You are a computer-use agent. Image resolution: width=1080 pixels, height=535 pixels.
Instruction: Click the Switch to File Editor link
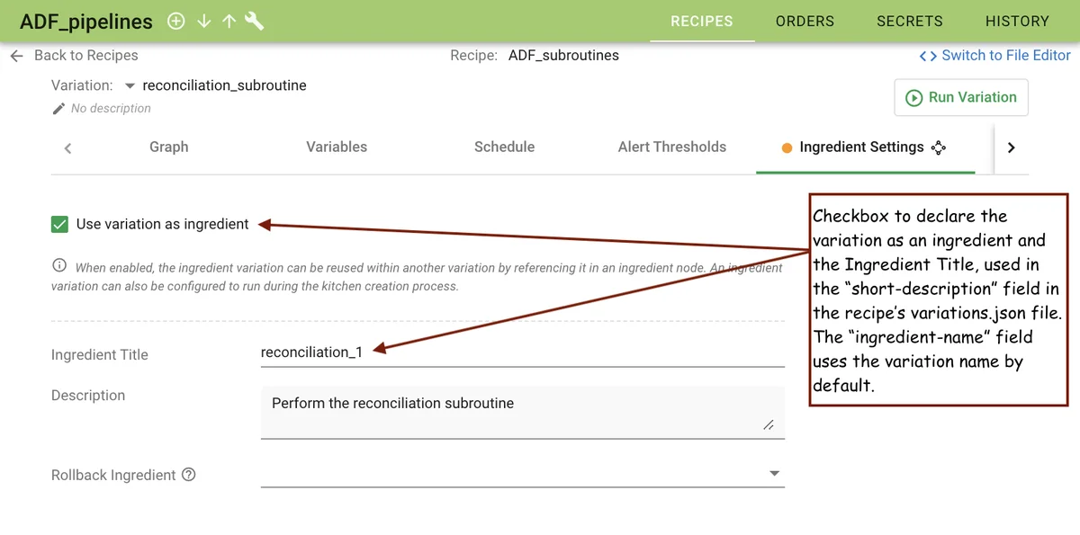click(994, 56)
